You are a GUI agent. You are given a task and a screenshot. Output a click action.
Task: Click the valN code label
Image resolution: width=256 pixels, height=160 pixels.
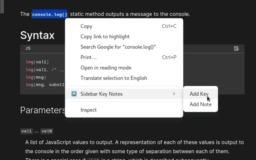point(47,131)
